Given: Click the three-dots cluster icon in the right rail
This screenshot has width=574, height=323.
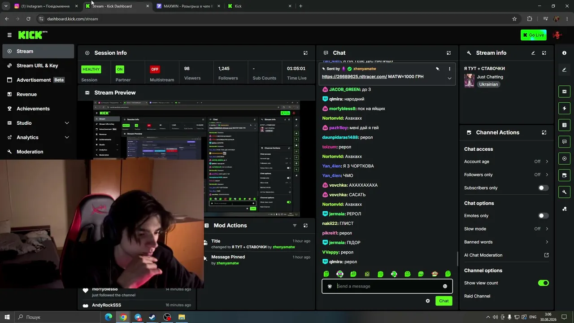Looking at the screenshot, I should [564, 209].
